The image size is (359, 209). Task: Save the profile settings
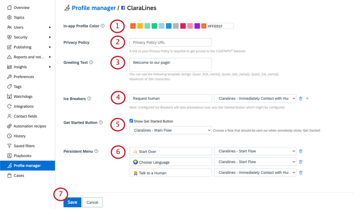coord(72,202)
